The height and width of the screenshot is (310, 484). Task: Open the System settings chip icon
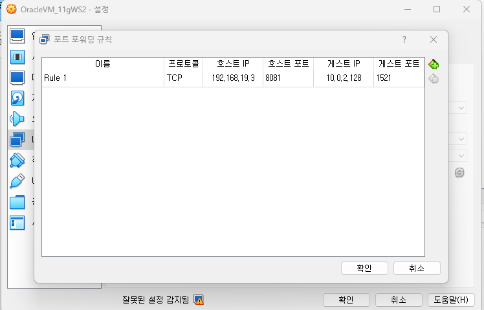[17, 57]
